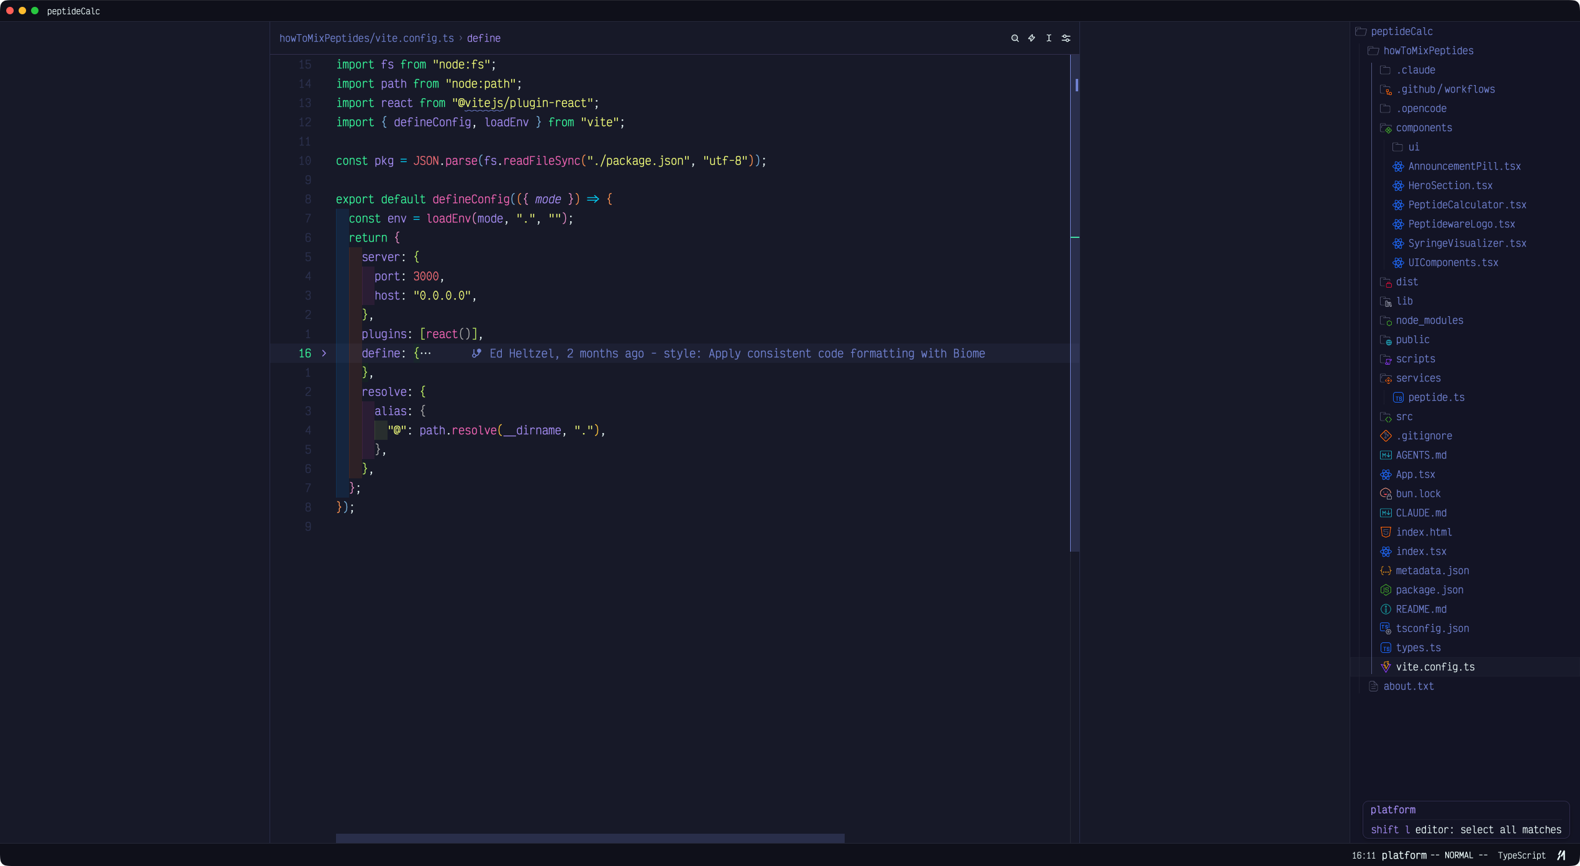Click the Node icon beside package.json

[1386, 590]
